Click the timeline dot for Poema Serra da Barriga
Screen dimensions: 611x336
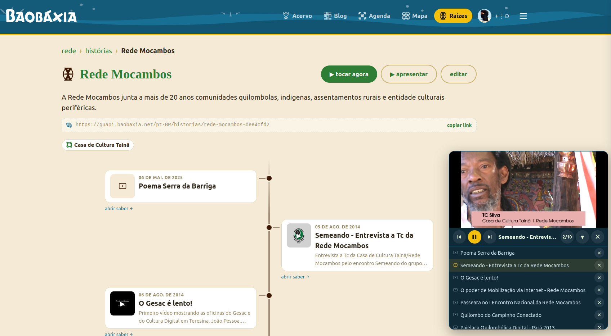point(269,178)
